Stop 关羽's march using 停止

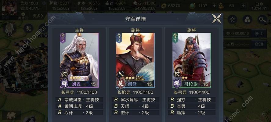[259, 34]
